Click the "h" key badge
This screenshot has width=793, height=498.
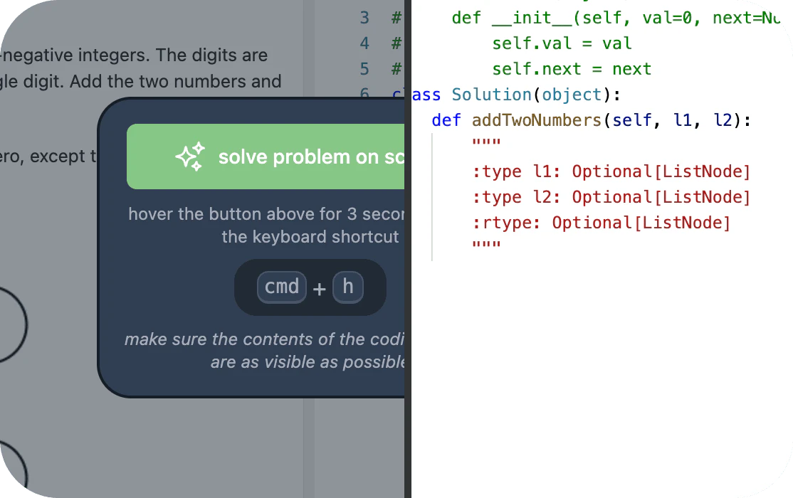pos(348,287)
